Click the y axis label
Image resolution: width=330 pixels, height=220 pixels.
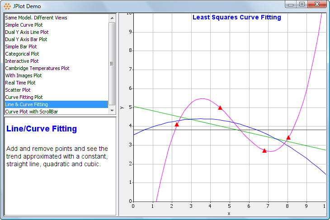[x=122, y=108]
